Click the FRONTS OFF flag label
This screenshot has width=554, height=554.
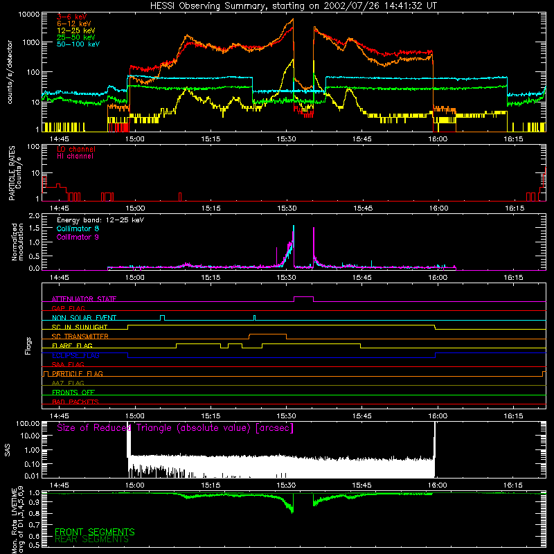[x=73, y=392]
